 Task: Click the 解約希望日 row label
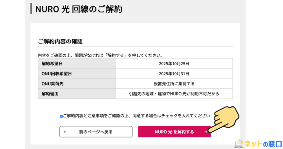point(52,64)
